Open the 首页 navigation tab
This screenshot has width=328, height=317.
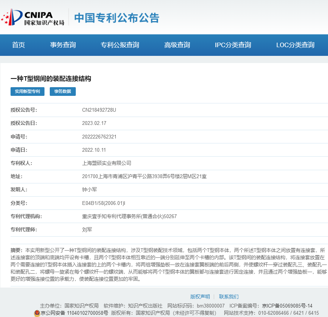click(x=18, y=45)
